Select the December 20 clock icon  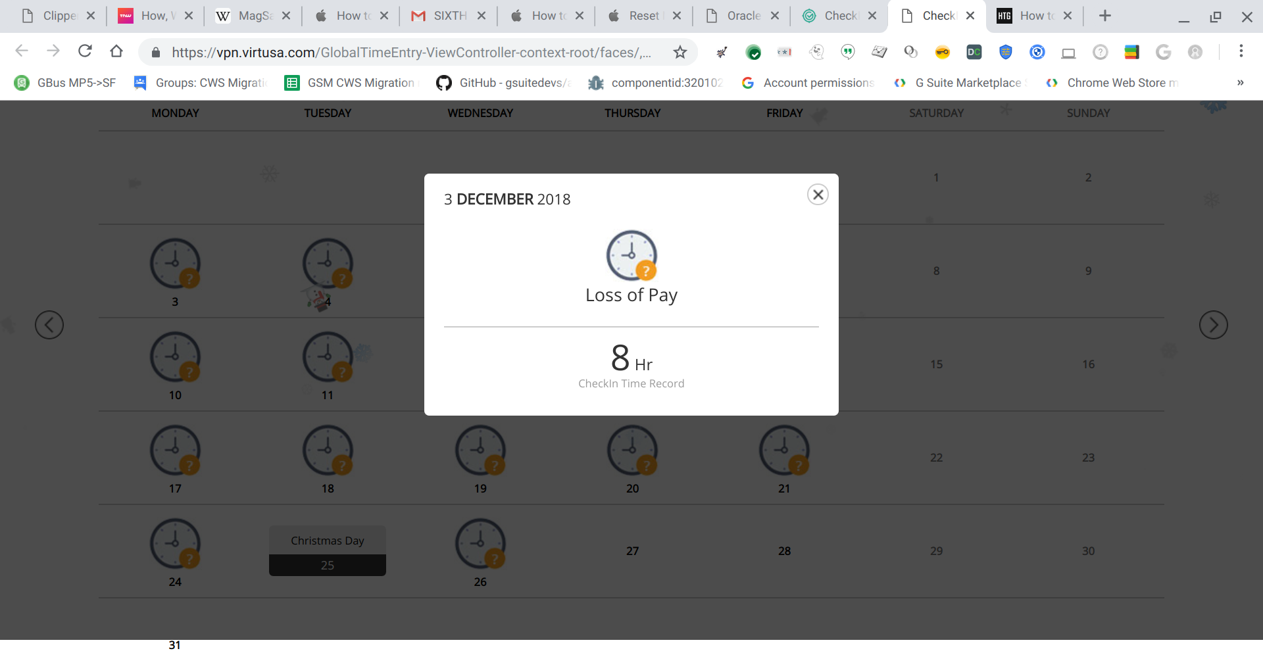[x=632, y=451]
